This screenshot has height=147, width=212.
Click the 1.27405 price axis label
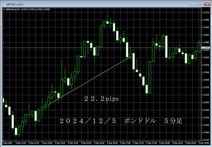click(x=205, y=80)
